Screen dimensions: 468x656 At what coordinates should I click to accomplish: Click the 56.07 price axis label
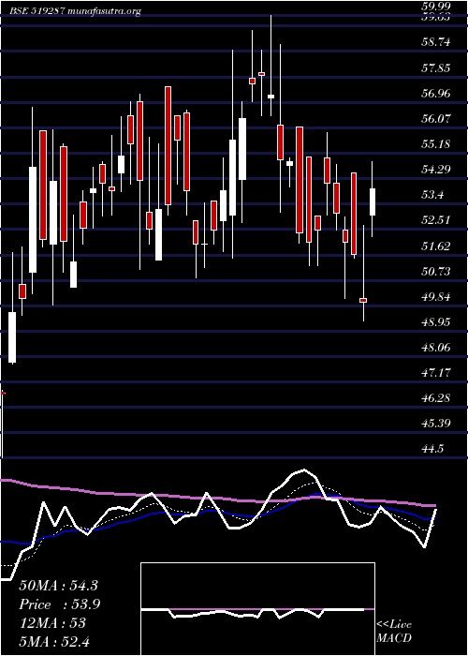(437, 118)
